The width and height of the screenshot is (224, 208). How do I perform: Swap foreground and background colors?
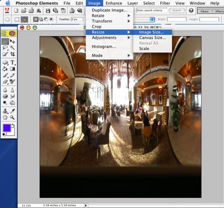pos(13,125)
